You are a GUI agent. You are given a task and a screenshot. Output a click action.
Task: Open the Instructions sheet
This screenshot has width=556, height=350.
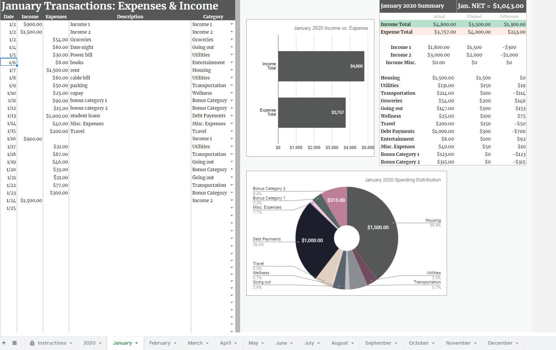click(x=52, y=343)
